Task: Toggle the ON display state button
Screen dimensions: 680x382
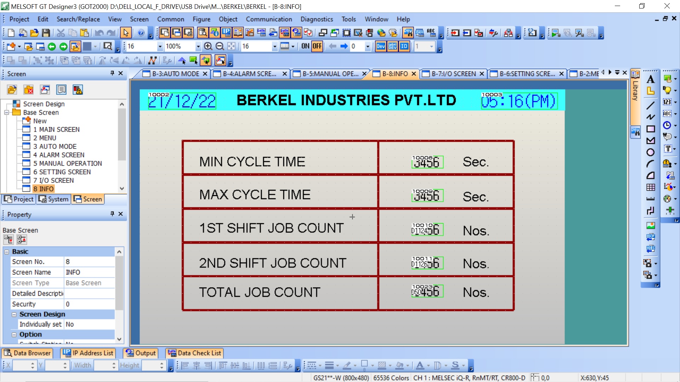Action: pyautogui.click(x=305, y=46)
